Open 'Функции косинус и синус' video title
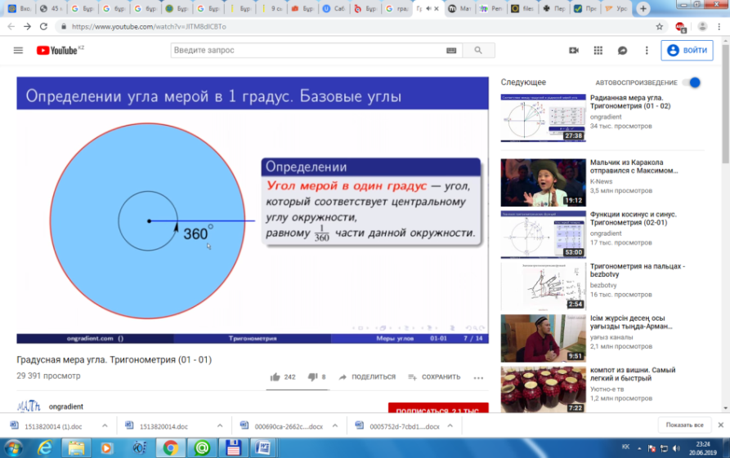Viewport: 730px width, 458px height. click(x=634, y=219)
